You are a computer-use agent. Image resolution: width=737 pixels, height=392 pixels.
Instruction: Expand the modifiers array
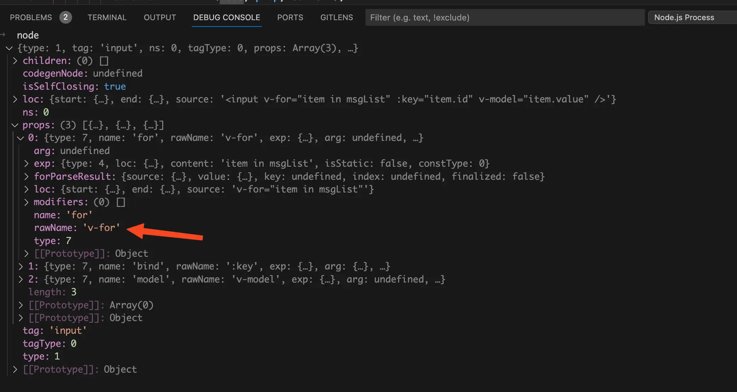26,202
